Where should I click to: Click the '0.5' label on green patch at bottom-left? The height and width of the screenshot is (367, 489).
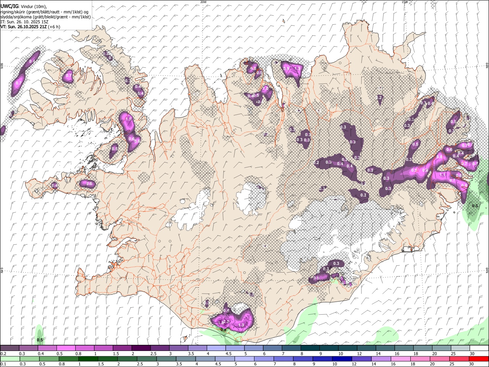point(40,340)
